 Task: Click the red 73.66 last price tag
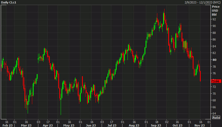pyautogui.click(x=216, y=81)
